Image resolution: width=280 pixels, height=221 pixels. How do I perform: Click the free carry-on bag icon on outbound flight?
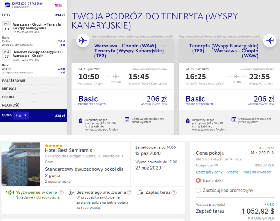[x=81, y=121]
